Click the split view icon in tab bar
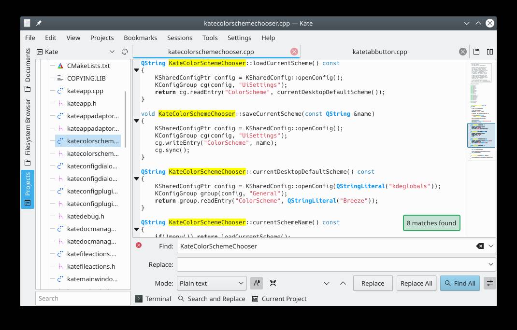This screenshot has height=330, width=517. point(489,52)
